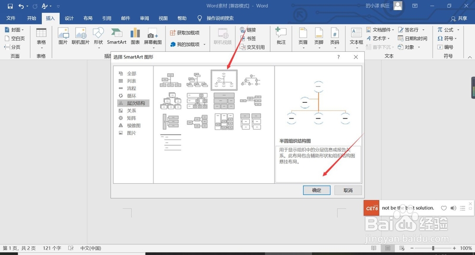Click language indicator 中文(中国)
Viewport: 475px width, 255px height.
[91, 248]
